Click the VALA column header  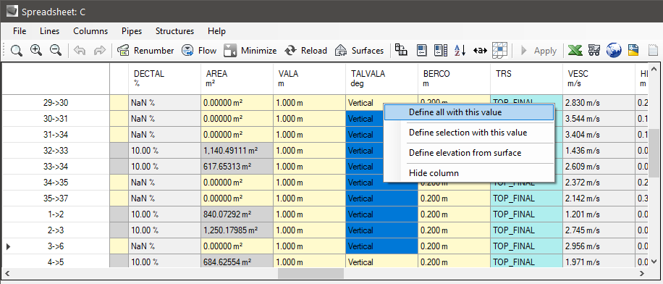tap(310, 78)
